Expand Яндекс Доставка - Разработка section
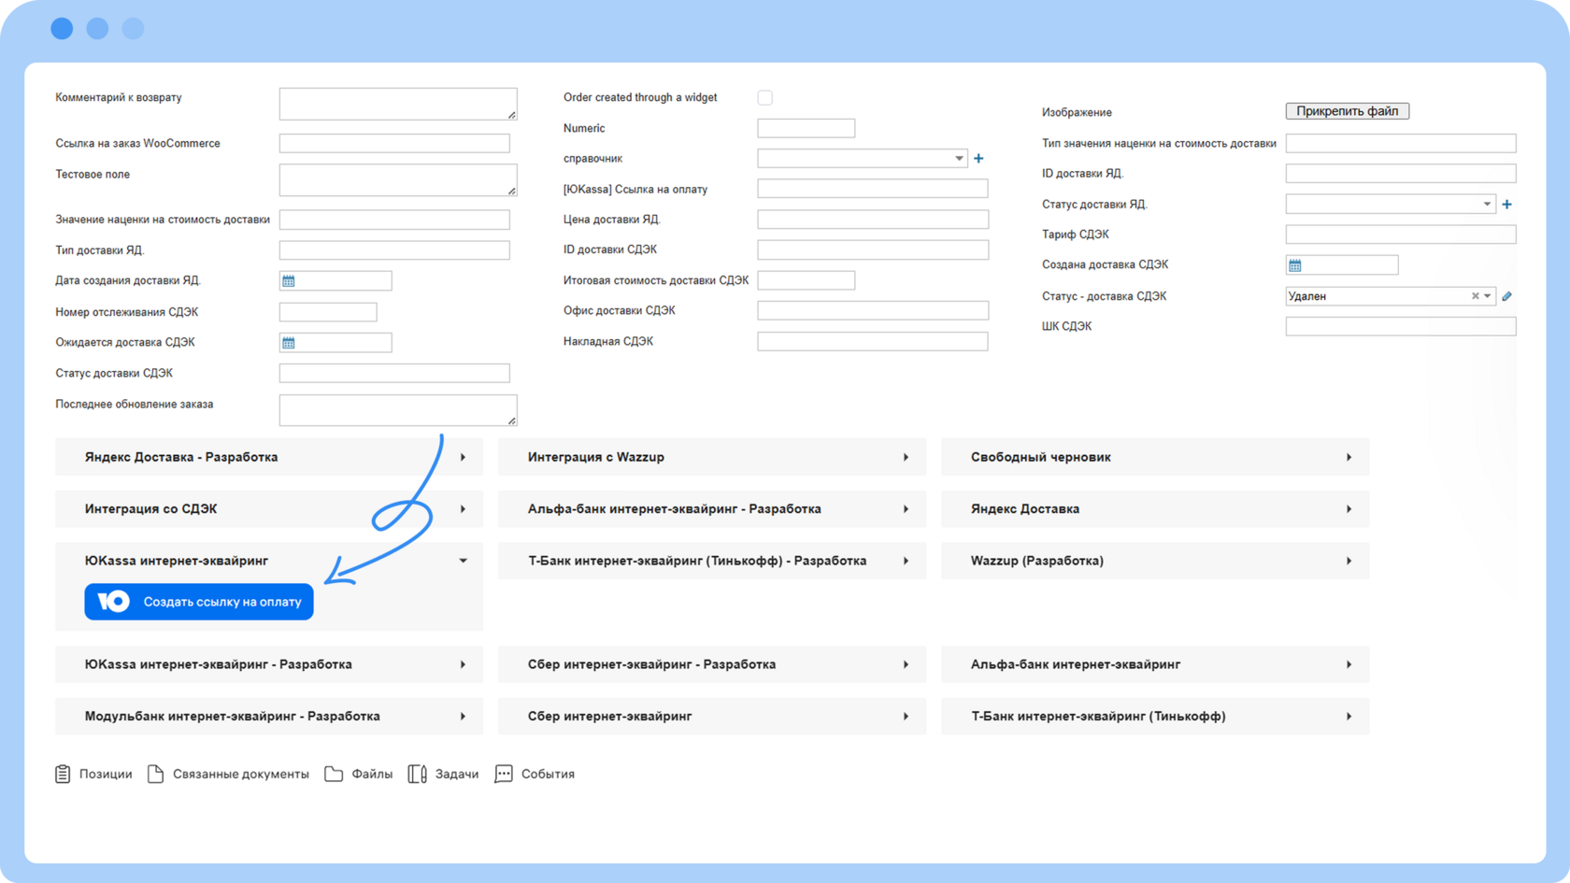The height and width of the screenshot is (883, 1570). [x=269, y=457]
